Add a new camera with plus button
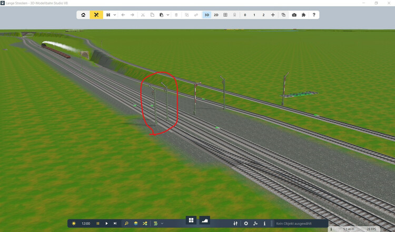This screenshot has width=395, height=232. coord(273,15)
